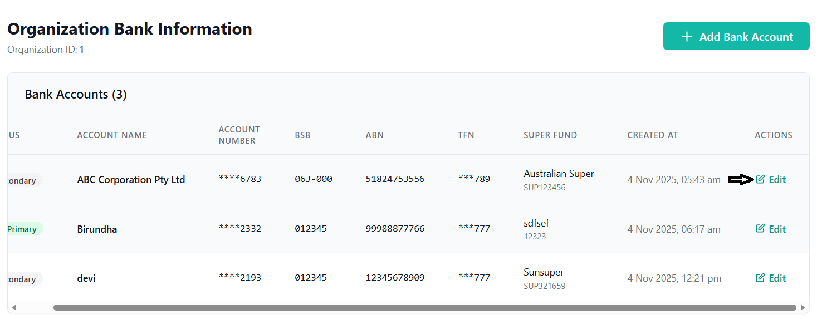Click the Created At column header

pos(652,135)
